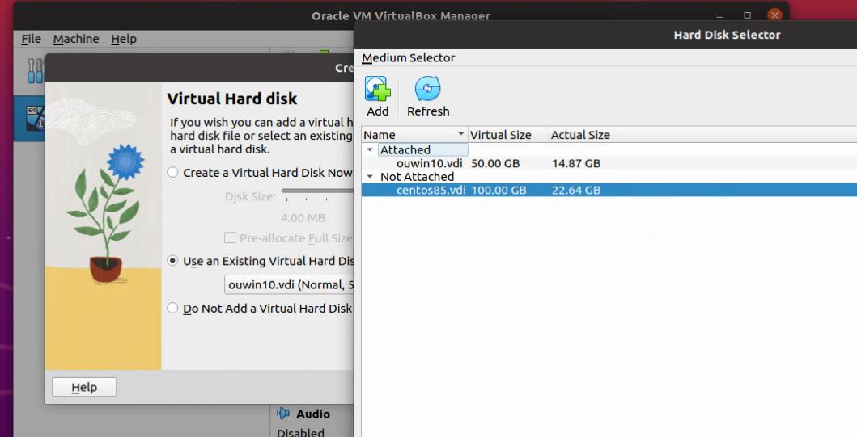Click the Add disk image icon
Screen dimensions: 857x437
point(377,90)
